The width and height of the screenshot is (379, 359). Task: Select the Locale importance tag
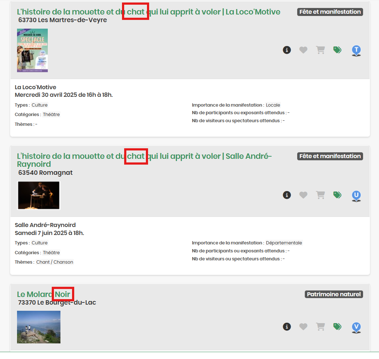(x=273, y=105)
